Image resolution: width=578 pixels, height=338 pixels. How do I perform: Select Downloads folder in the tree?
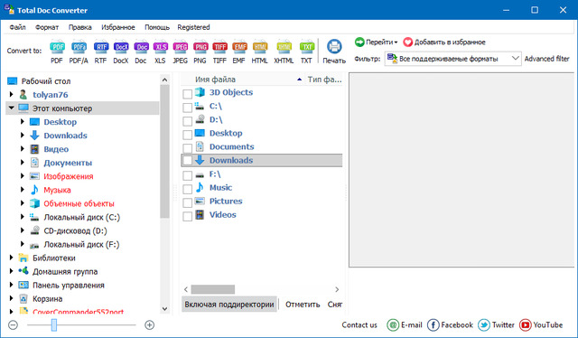click(x=65, y=136)
